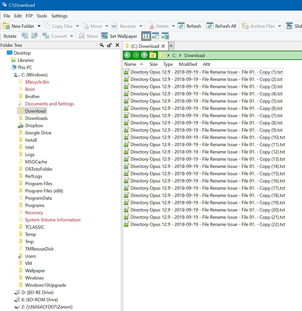The image size is (302, 311).
Task: Open the Edit menu
Action: pos(18,16)
